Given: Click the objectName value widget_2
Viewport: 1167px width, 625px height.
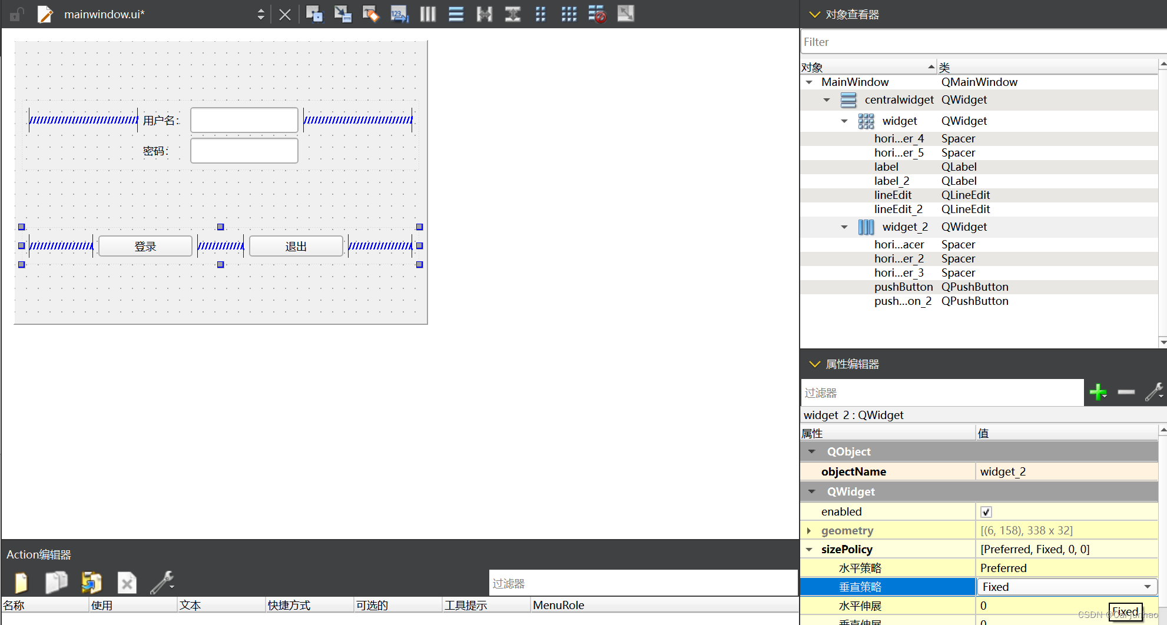Looking at the screenshot, I should [1067, 472].
